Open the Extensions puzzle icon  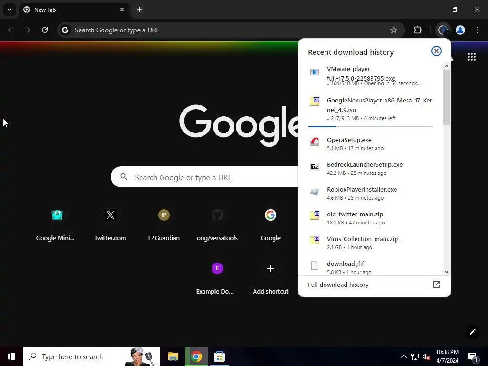click(x=417, y=30)
